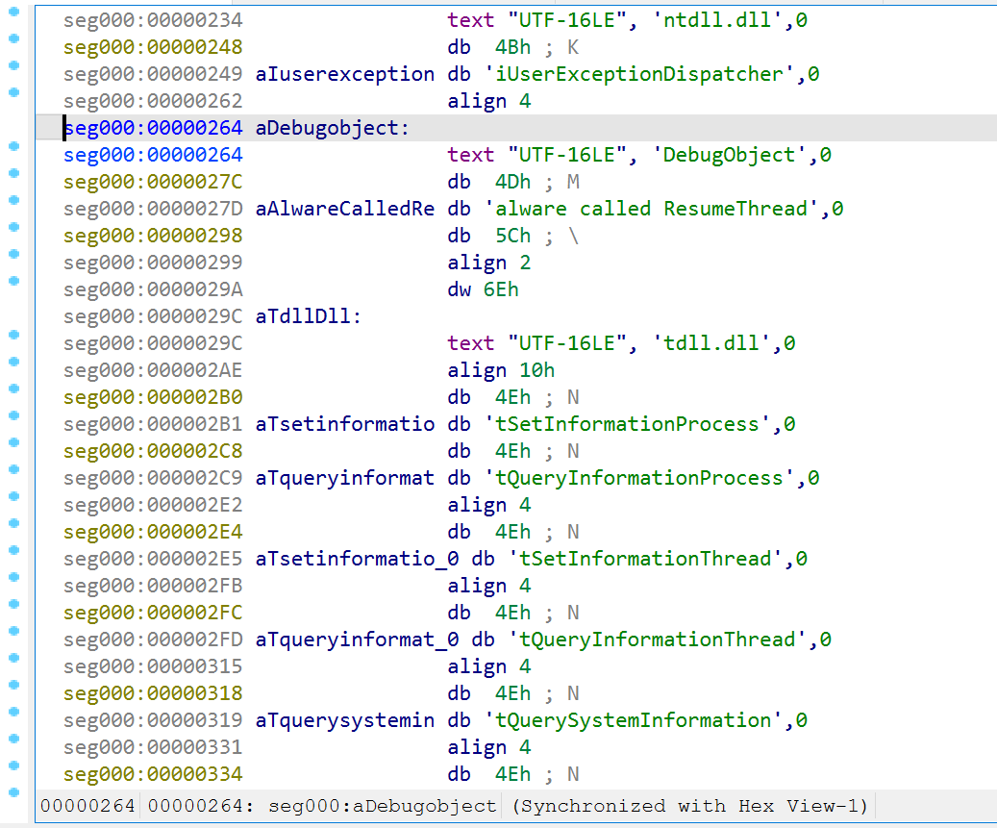Click the aDebugobject label in the highlighted row

point(332,128)
